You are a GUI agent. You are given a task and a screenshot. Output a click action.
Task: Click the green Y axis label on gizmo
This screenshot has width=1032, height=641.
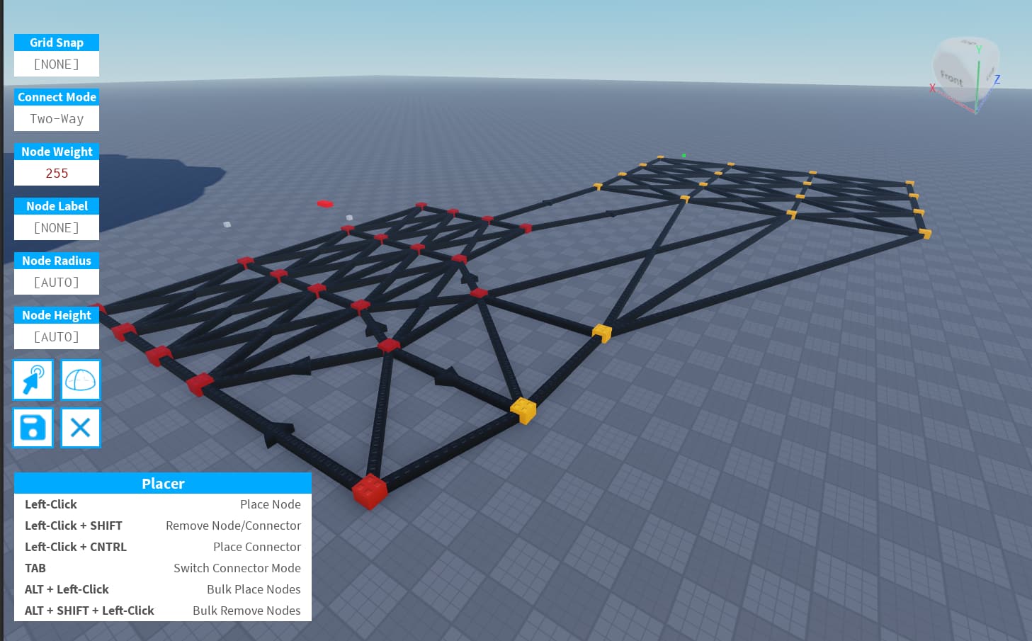coord(978,49)
